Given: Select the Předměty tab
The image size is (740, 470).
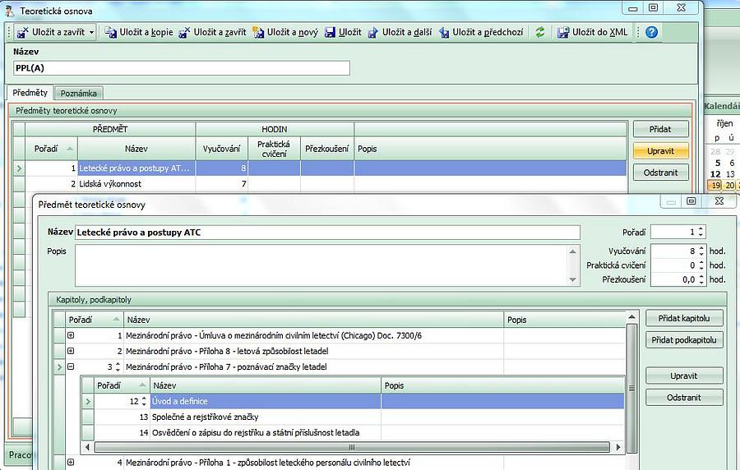Looking at the screenshot, I should click(30, 93).
